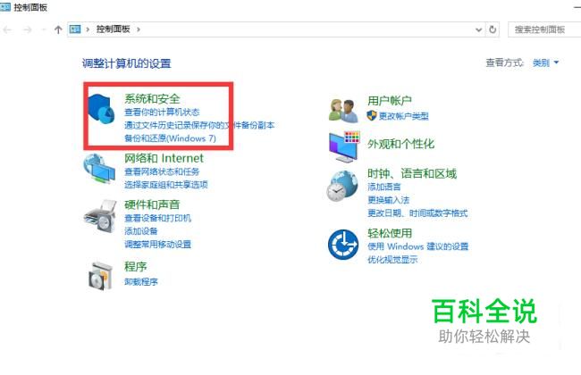The width and height of the screenshot is (581, 375).
Task: Click 更改帐户类型 link
Action: pos(403,116)
